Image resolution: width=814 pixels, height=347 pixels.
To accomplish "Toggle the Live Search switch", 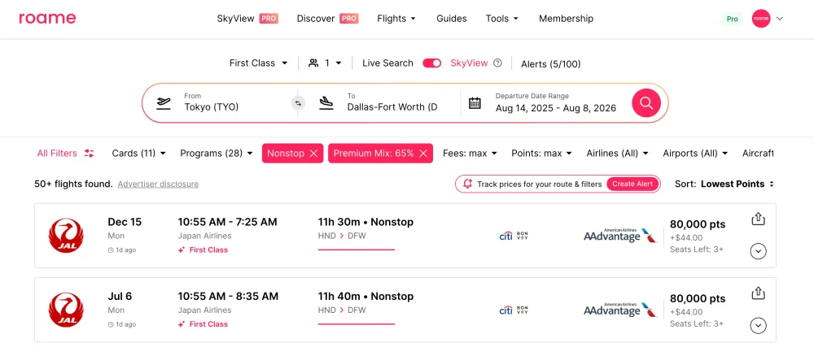I will point(431,63).
